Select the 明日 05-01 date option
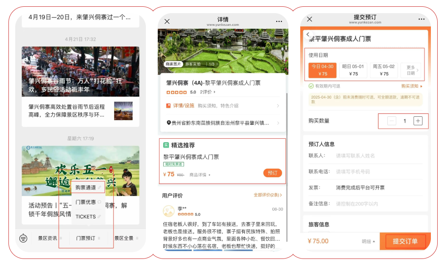The image size is (444, 264). [353, 70]
